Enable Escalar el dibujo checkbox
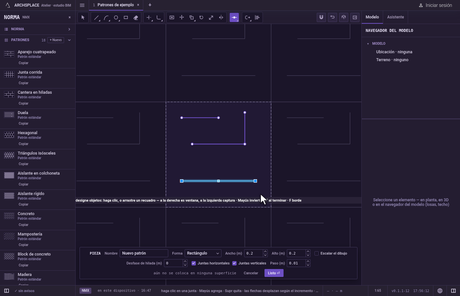The image size is (460, 296). pyautogui.click(x=316, y=253)
